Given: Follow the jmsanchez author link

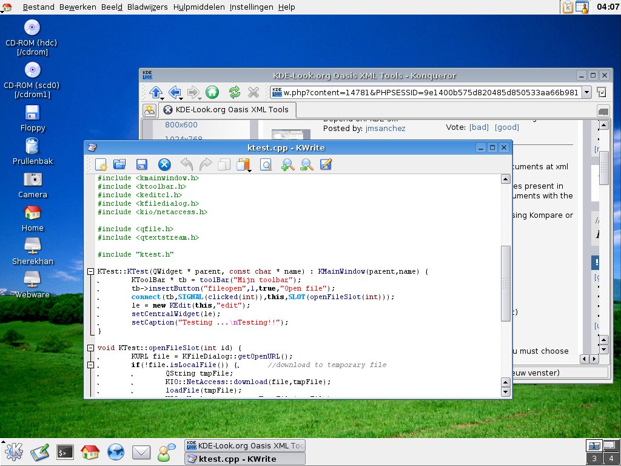Looking at the screenshot, I should pos(385,129).
